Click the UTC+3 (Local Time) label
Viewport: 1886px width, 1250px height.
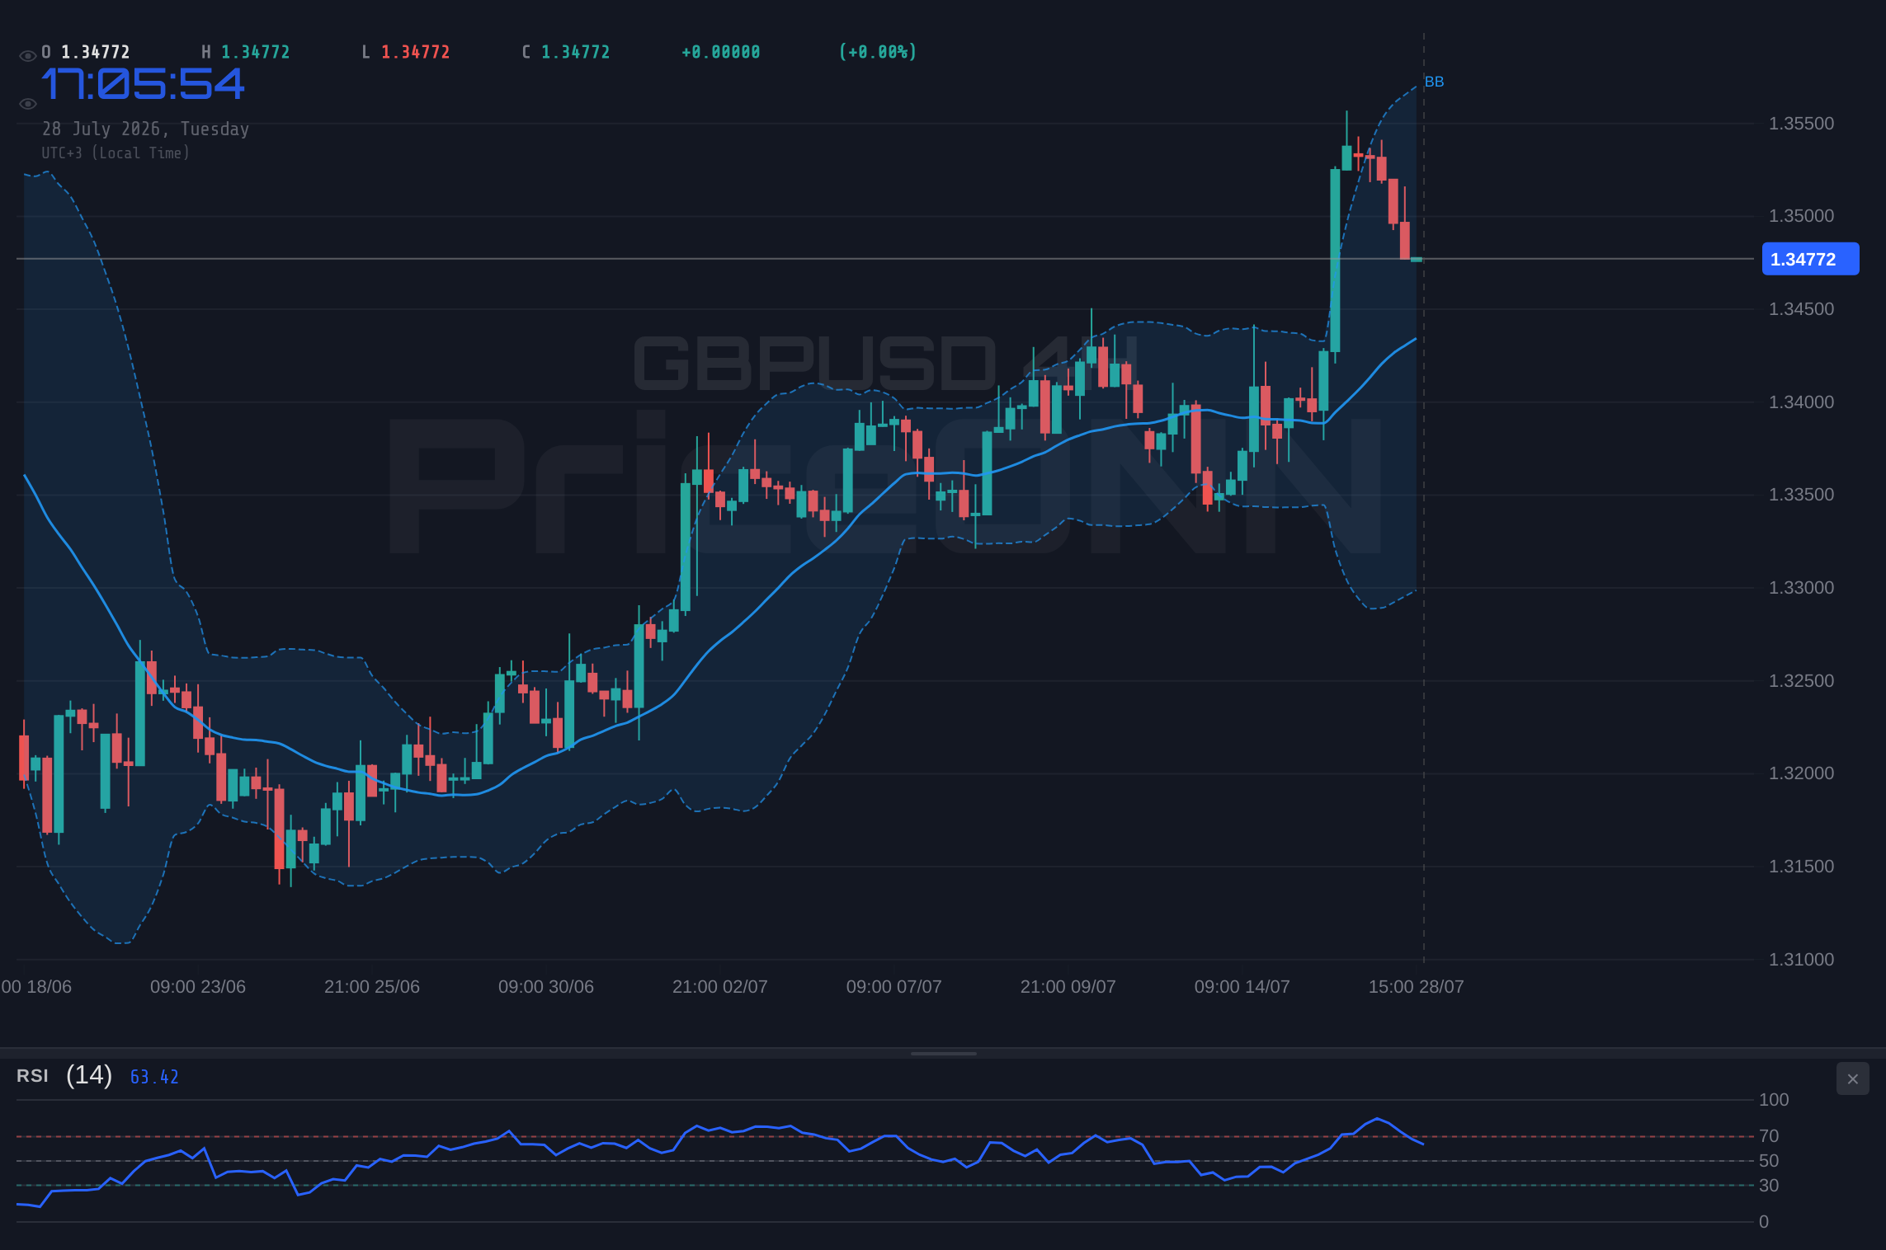[116, 153]
